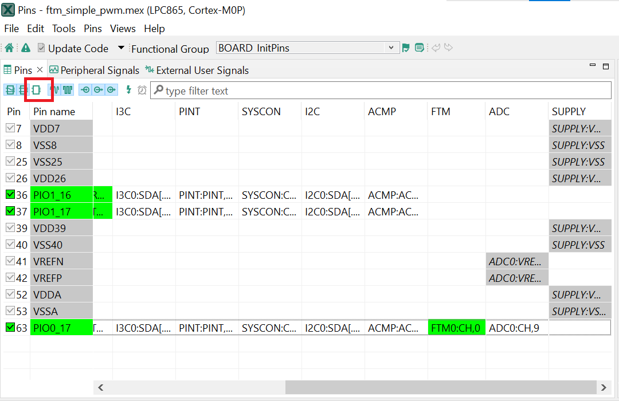
Task: Click the warning triangle icon in toolbar
Action: pyautogui.click(x=25, y=48)
